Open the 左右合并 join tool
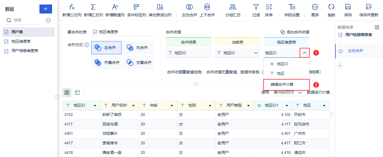 [189, 7]
